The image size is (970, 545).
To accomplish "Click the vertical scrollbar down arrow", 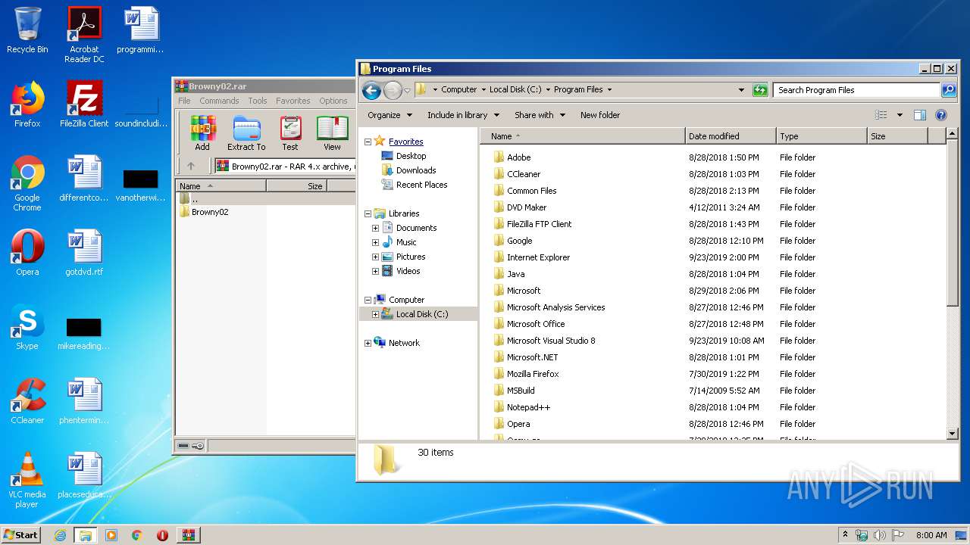I will [x=953, y=434].
